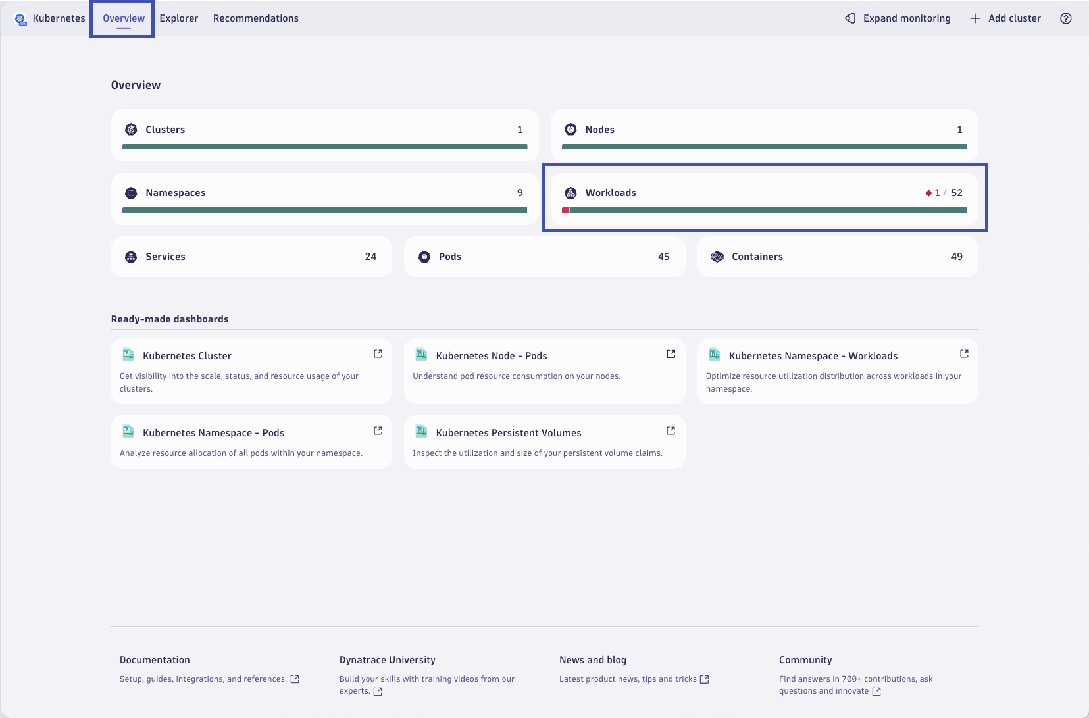Click the Services count 24

pos(370,257)
